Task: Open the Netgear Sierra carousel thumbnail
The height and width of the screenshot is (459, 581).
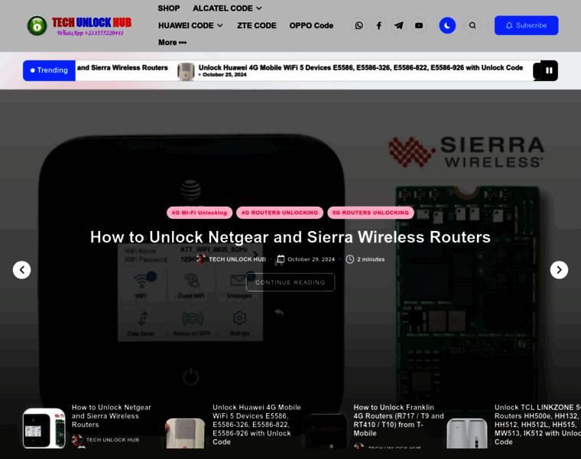Action: (x=44, y=428)
